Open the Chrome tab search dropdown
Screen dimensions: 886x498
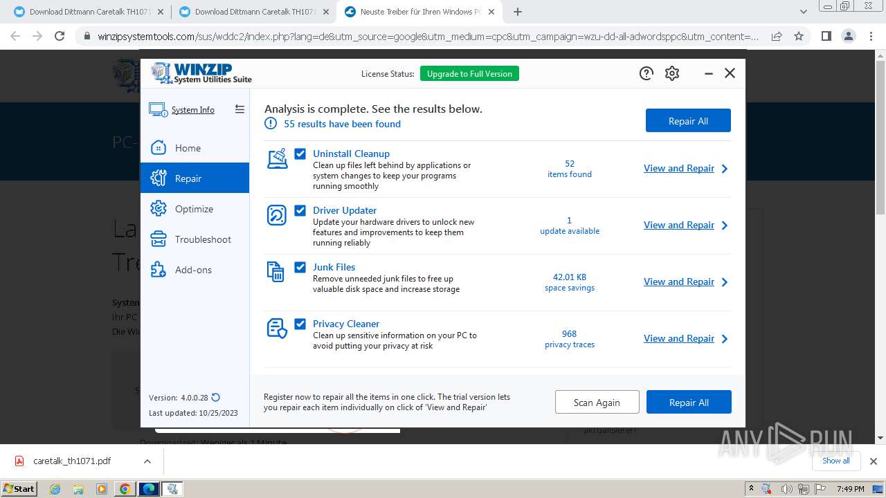click(x=804, y=12)
